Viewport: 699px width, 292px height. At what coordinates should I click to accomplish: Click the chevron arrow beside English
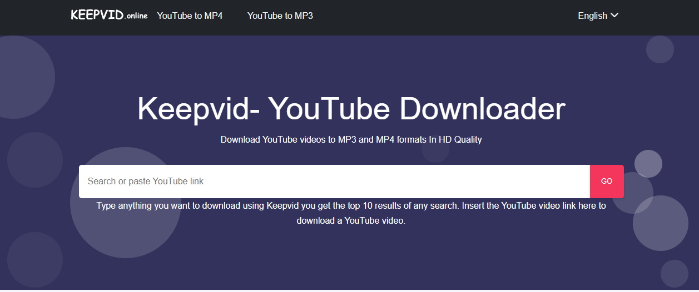[x=614, y=16]
